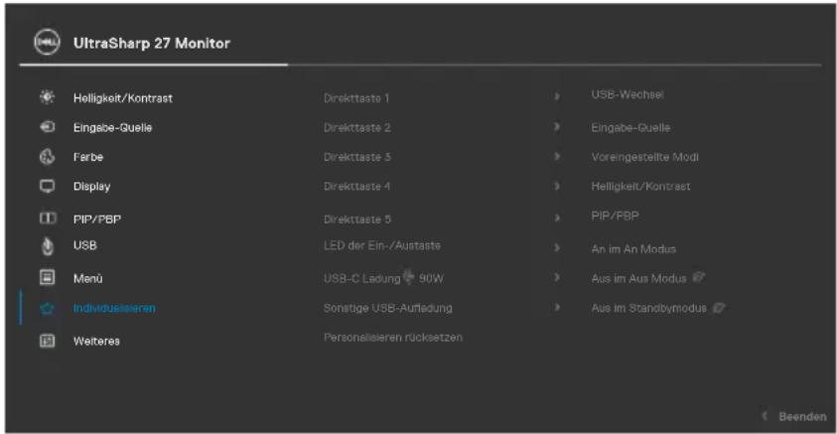Click the leaf icon beside Aus im Aus Modus
The image size is (837, 434).
[x=698, y=278]
